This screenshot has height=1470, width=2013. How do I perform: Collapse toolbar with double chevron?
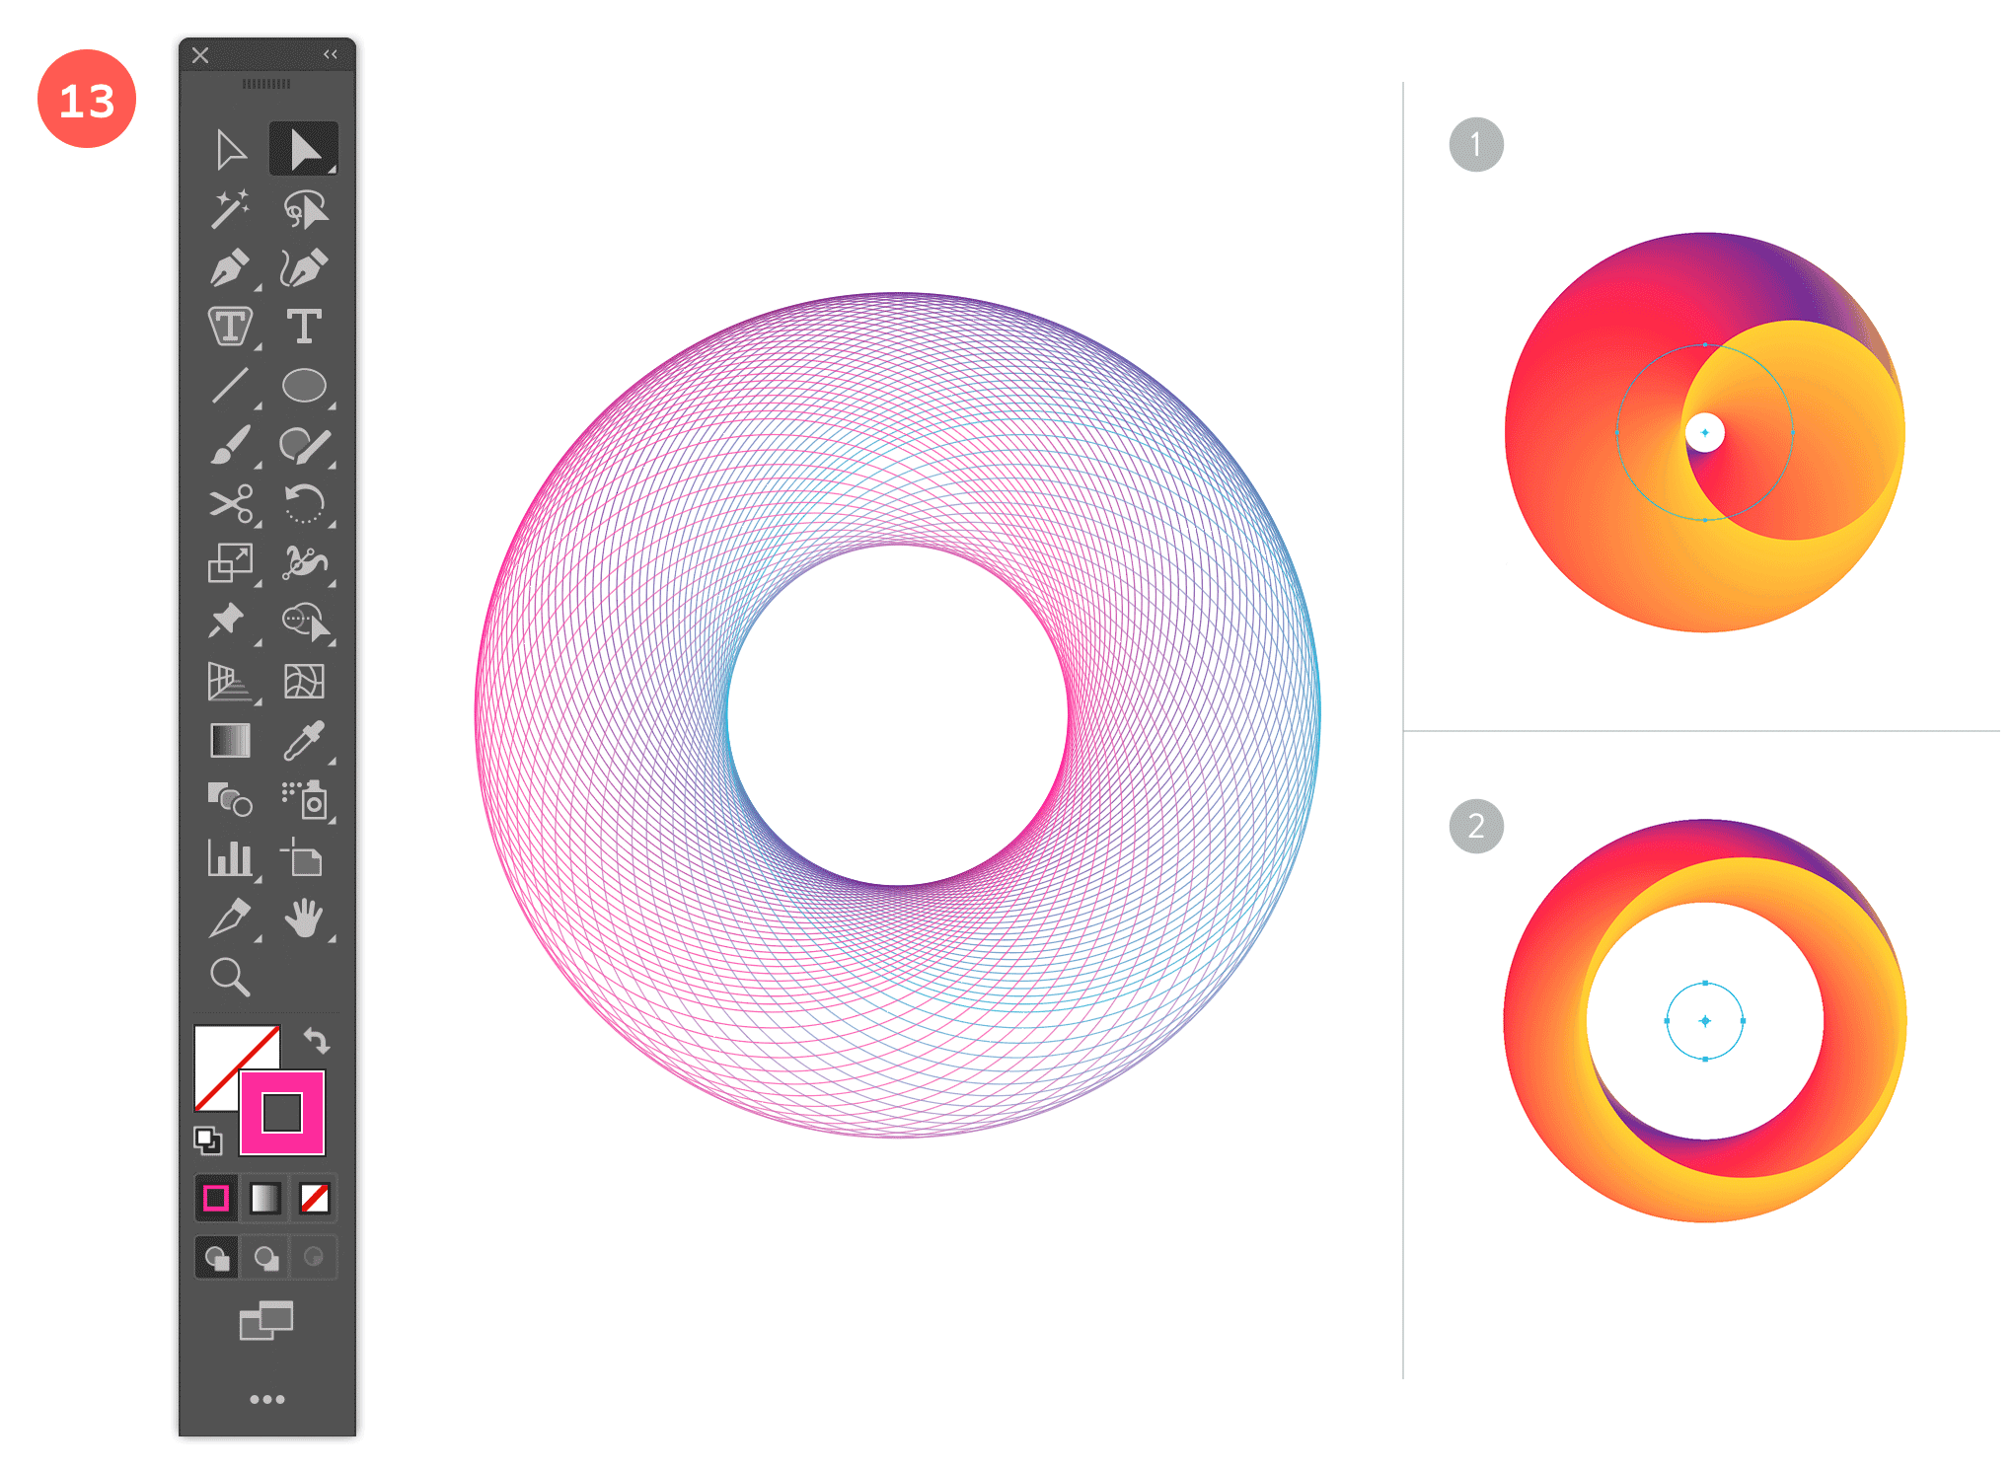tap(331, 54)
